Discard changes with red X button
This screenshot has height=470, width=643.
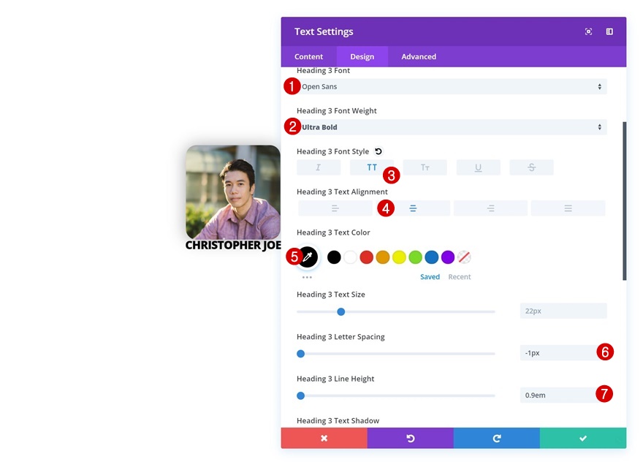[x=324, y=438]
